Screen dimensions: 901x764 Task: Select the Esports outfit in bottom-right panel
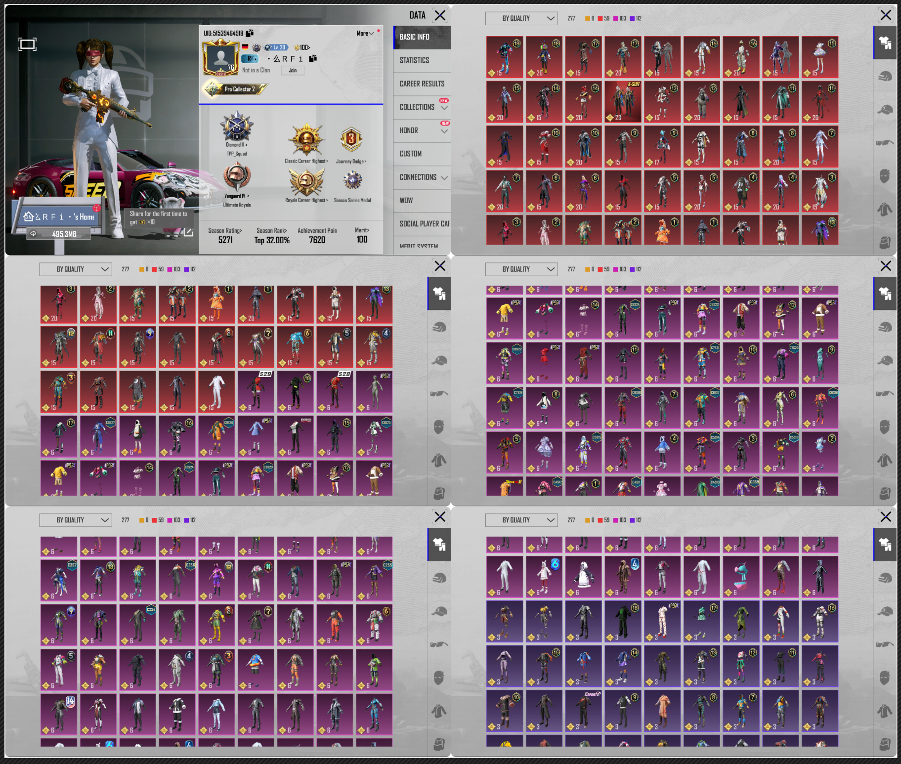click(583, 711)
